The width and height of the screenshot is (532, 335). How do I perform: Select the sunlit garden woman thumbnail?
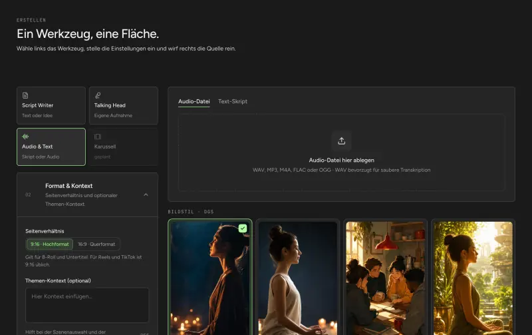pos(473,277)
